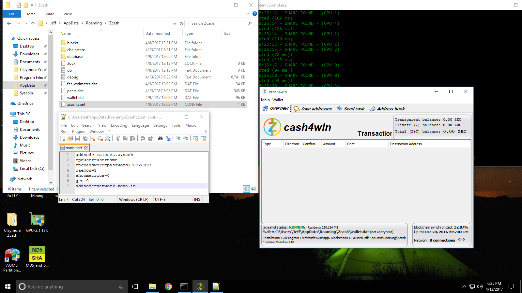Image resolution: width=522 pixels, height=293 pixels.
Task: Expand the chevron after Jeff in breadcrumb
Action: click(60, 23)
